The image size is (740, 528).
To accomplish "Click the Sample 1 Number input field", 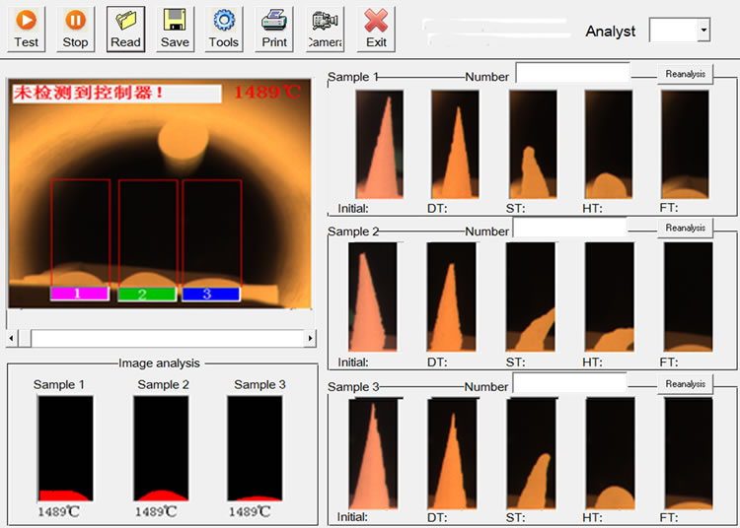I will 572,74.
